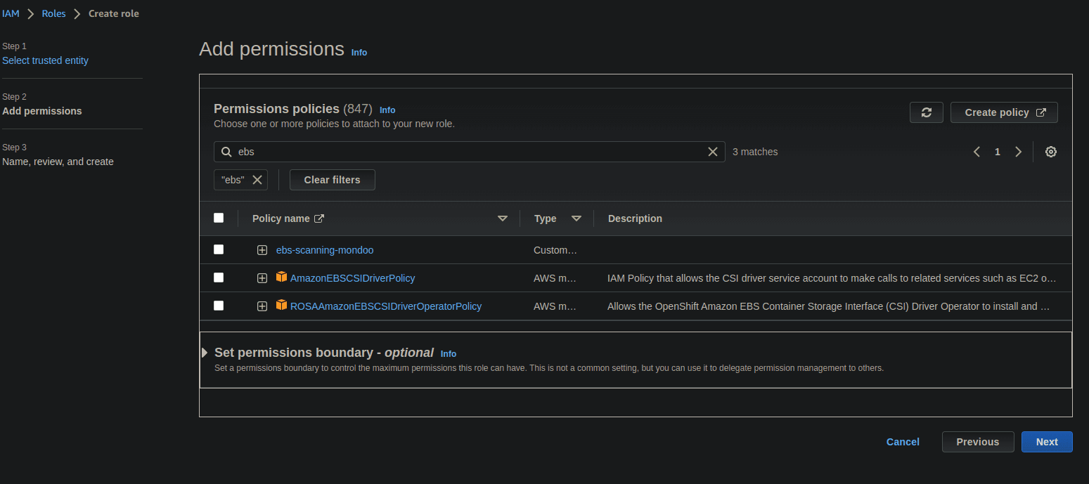The height and width of the screenshot is (484, 1089).
Task: Go back to Select trusted entity step
Action: click(x=45, y=60)
